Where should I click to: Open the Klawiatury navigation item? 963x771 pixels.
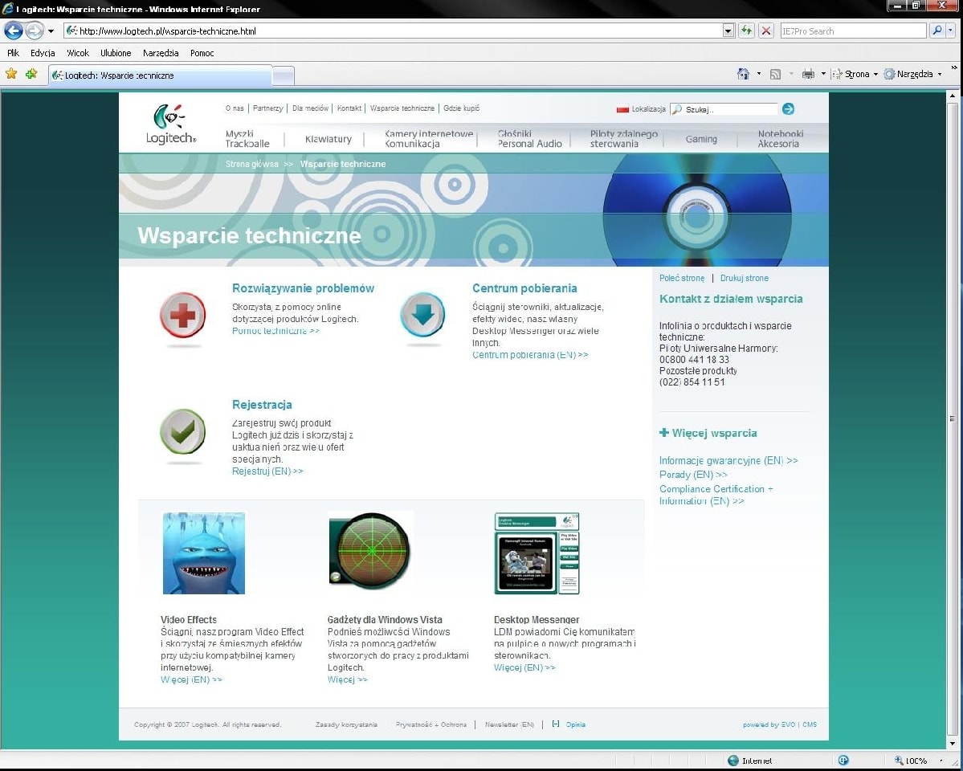328,140
